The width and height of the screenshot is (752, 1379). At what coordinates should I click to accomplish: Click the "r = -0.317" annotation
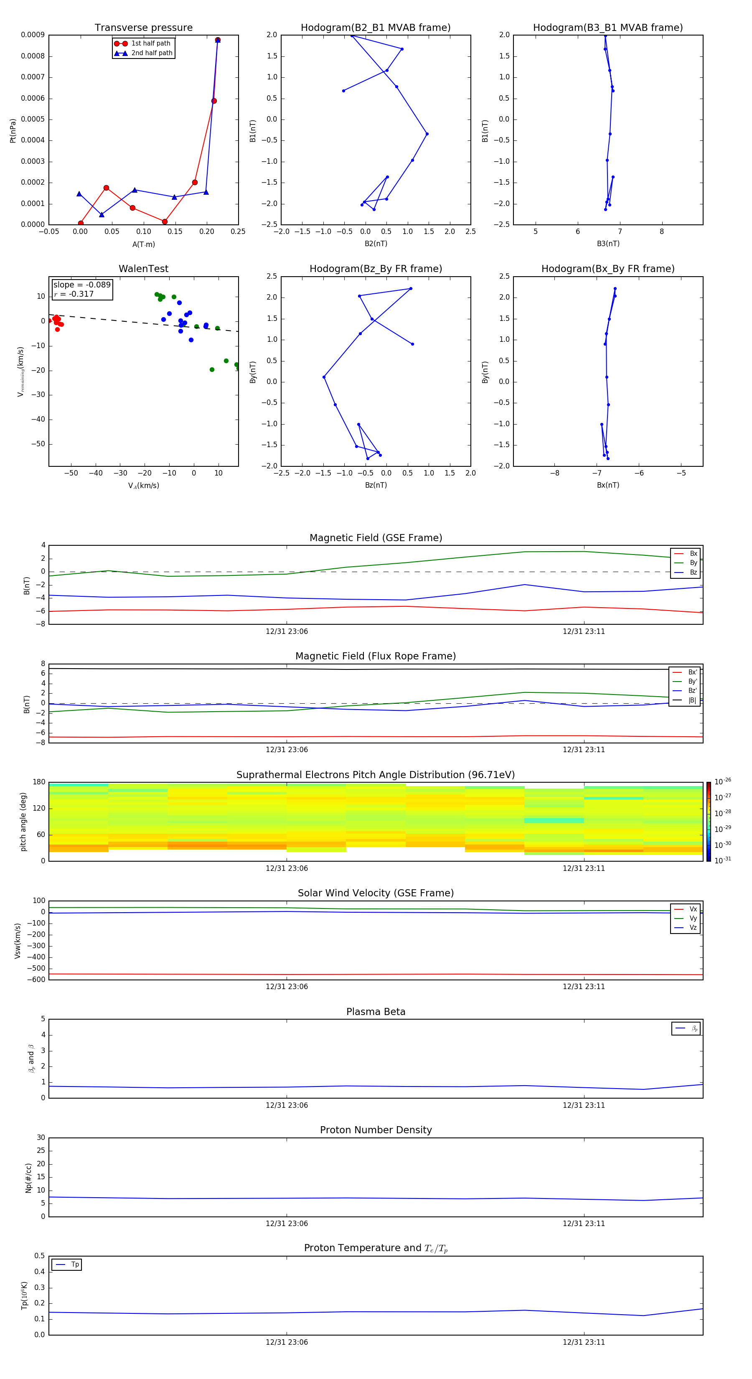[74, 294]
